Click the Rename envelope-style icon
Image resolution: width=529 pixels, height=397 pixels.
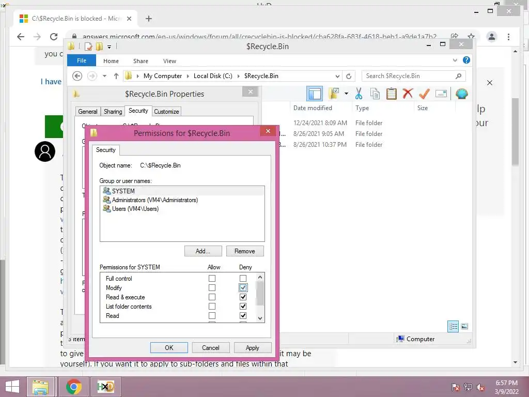[441, 94]
